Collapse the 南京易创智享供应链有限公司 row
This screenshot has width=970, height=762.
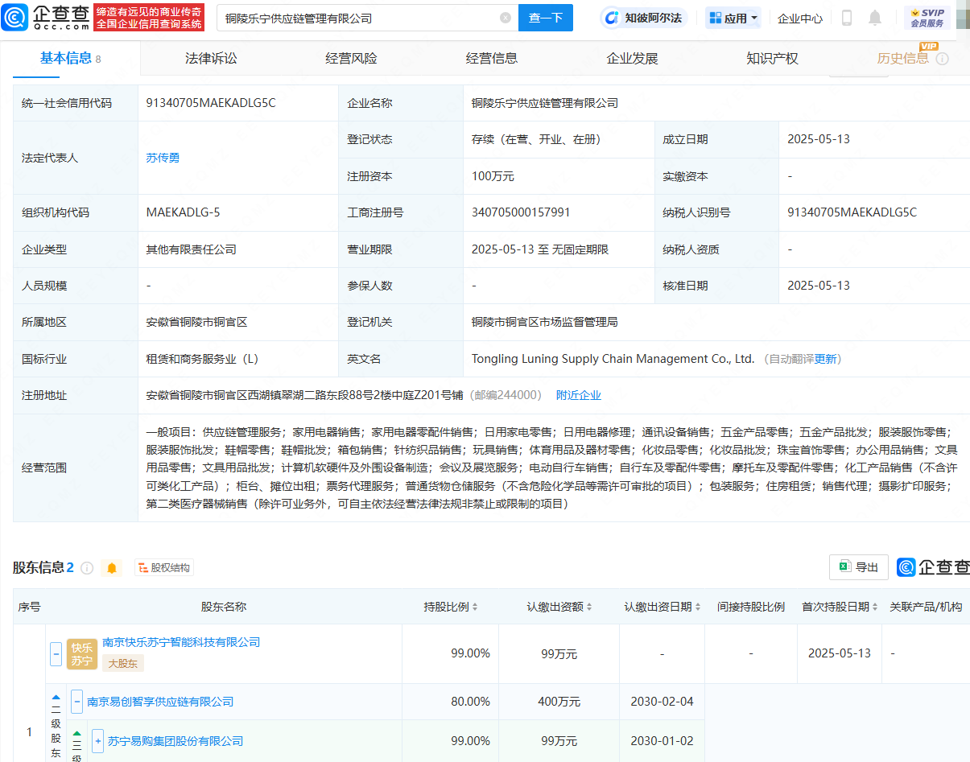pos(77,702)
